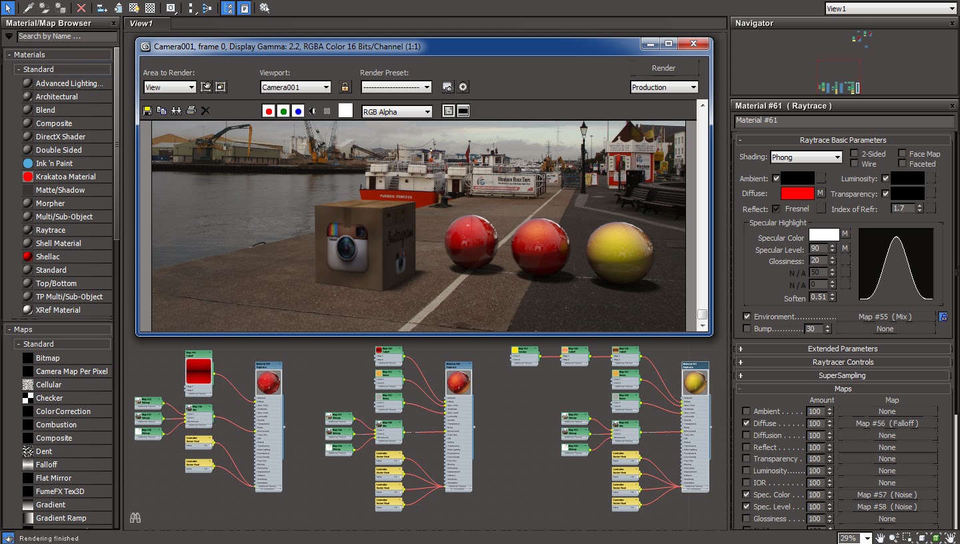Open the binoculars search icon in View1
Screen dimensions: 960x544
(x=135, y=517)
